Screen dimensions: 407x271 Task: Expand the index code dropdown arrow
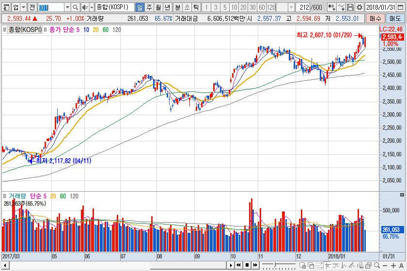pyautogui.click(x=67, y=7)
